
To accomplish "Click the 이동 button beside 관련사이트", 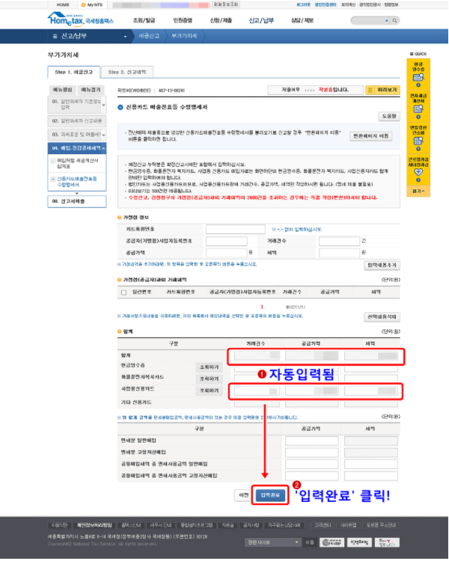I will tap(309, 542).
